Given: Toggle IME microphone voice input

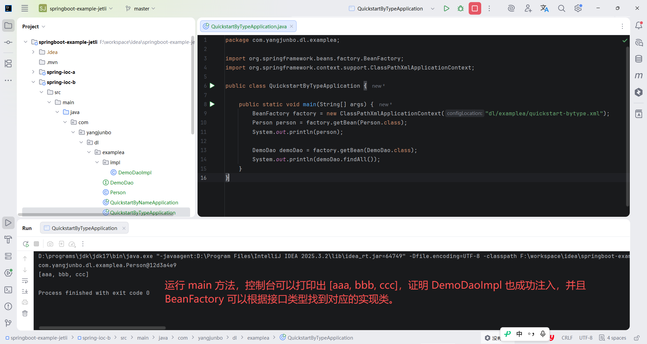Looking at the screenshot, I should [x=543, y=334].
